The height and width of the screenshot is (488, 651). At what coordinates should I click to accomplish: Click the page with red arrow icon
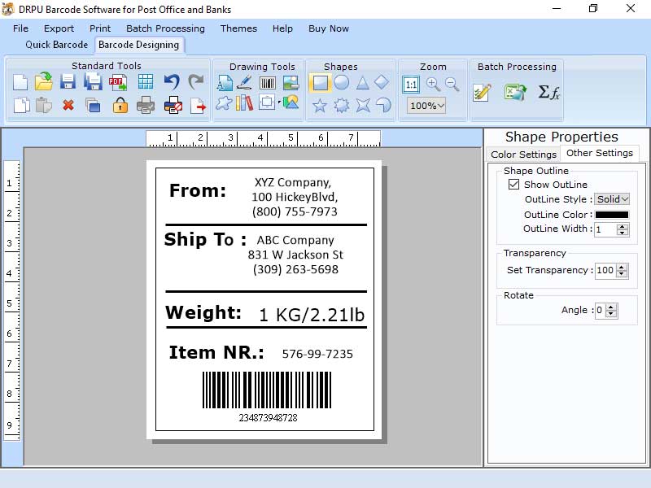(198, 106)
